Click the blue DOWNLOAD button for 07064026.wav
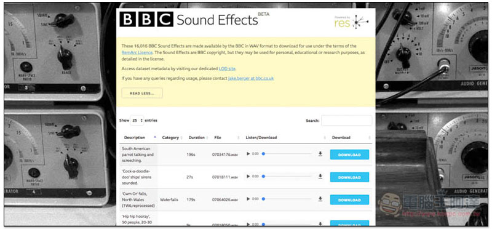This screenshot has width=492, height=229. click(349, 200)
